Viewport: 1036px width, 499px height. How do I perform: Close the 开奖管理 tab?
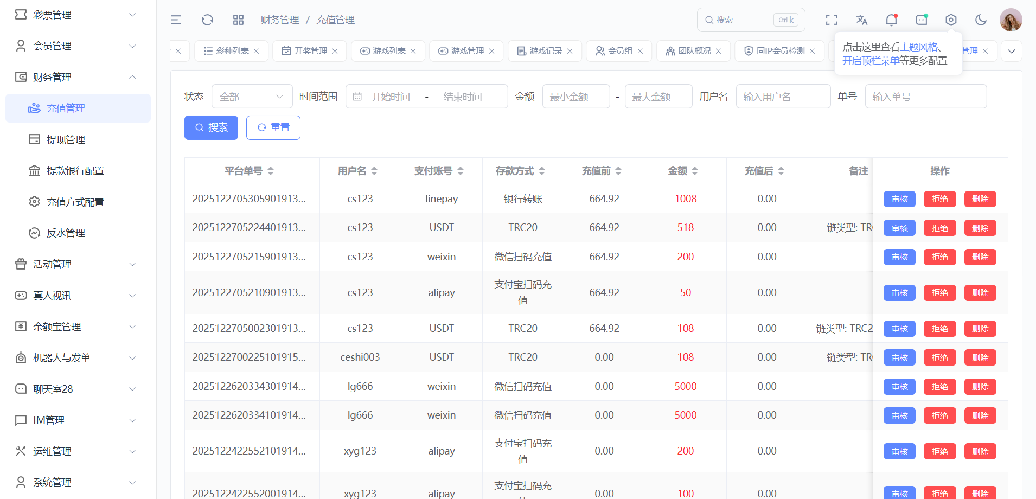pos(335,51)
